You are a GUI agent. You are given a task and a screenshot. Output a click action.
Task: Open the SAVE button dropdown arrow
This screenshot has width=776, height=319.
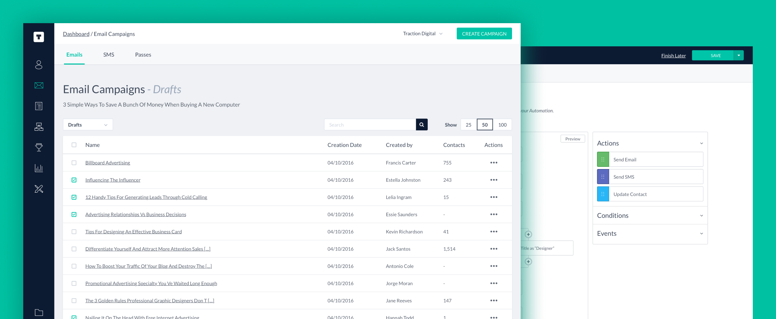click(739, 55)
